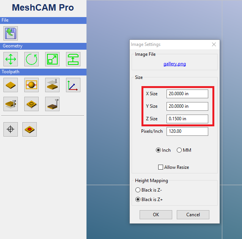Select the MM units radio button
This screenshot has width=242, height=239.
(184, 150)
